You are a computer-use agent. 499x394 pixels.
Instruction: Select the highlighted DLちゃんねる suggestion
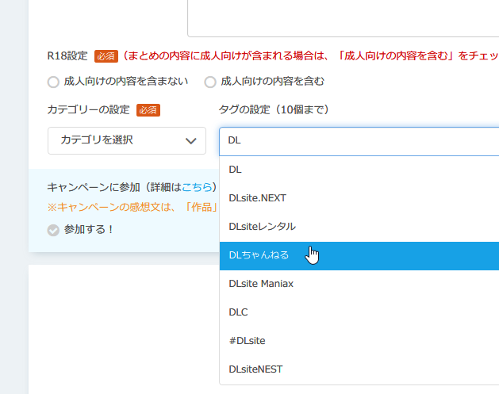click(x=359, y=256)
